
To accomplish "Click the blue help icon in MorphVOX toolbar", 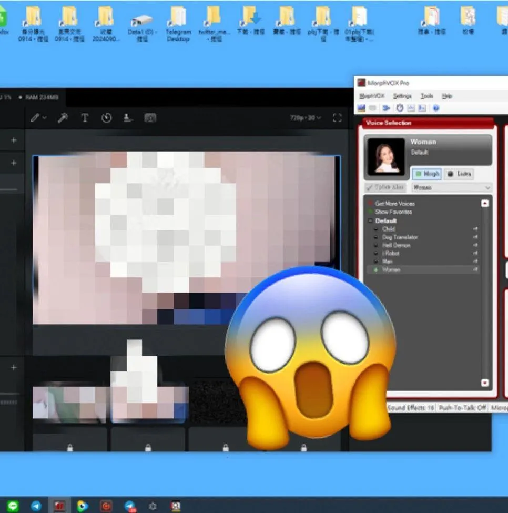I will point(436,108).
